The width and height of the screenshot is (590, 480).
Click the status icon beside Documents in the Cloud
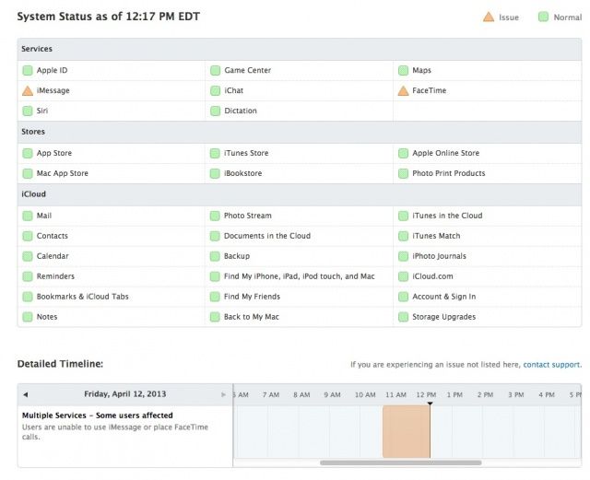click(x=215, y=236)
